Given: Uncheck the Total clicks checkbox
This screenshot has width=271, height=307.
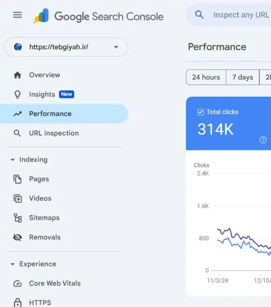Looking at the screenshot, I should coord(201,112).
